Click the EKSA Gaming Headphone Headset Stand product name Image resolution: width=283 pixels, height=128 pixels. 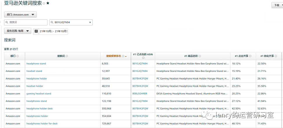click(x=192, y=94)
